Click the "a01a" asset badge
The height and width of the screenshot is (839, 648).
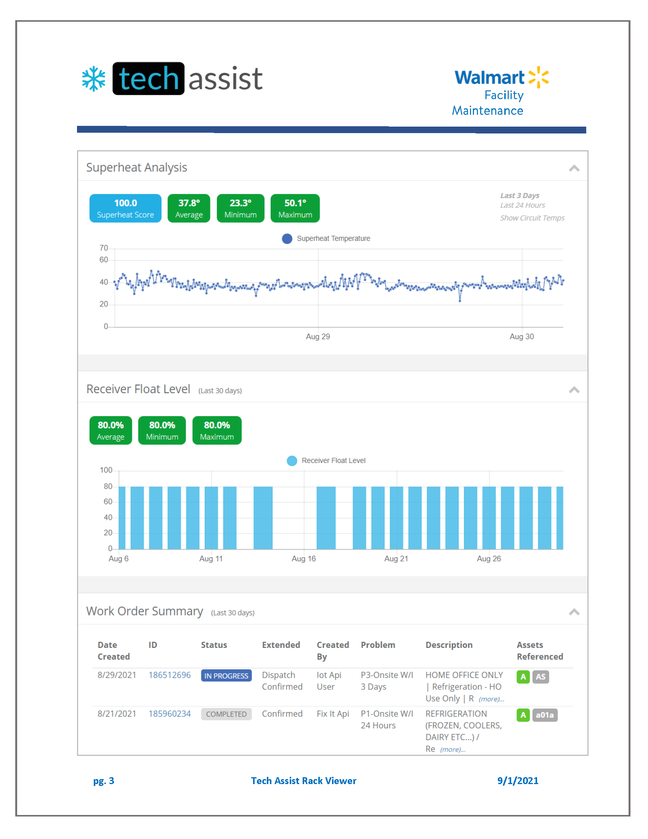(x=545, y=715)
